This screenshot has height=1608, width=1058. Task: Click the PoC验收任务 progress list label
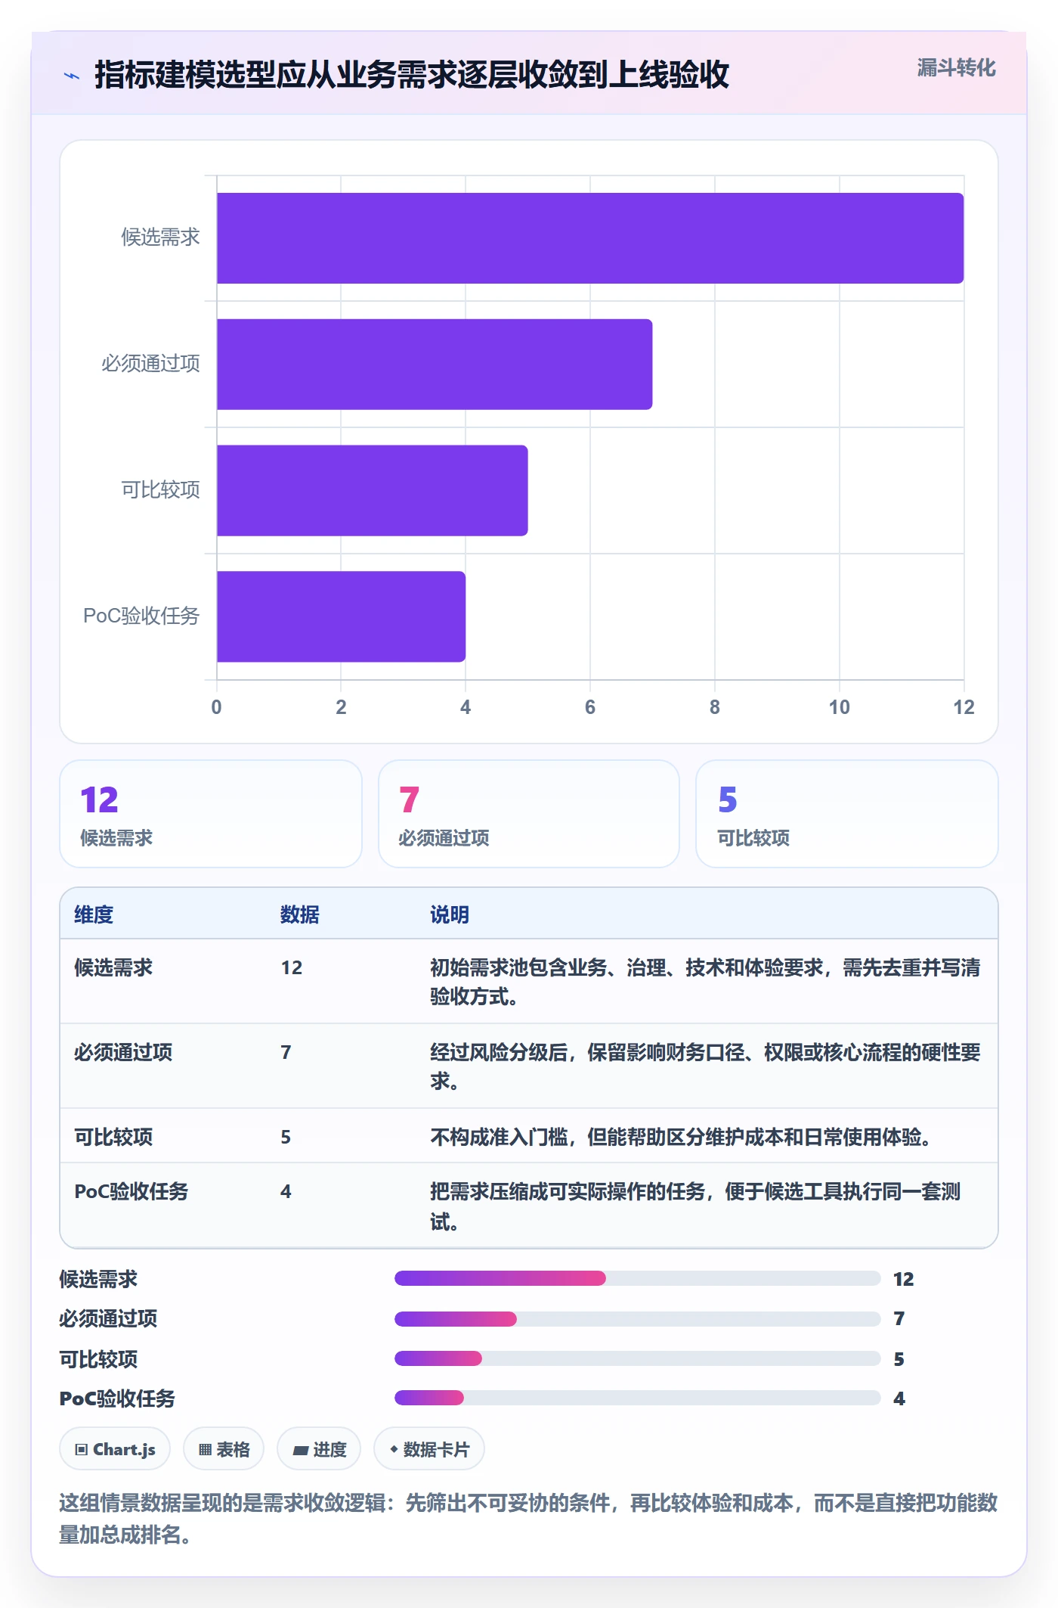click(117, 1398)
